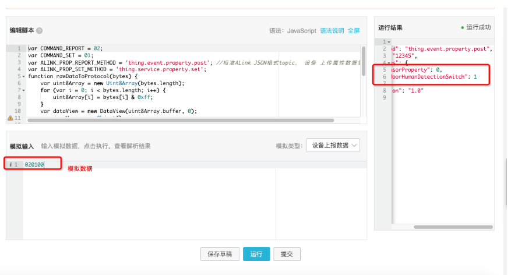Switch the script editor to 全屏 fullscreen
This screenshot has height=279, width=511.
coord(354,31)
